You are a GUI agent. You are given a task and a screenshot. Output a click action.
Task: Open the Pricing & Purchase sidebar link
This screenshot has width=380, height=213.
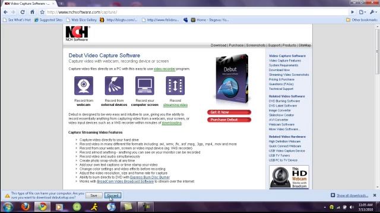click(x=281, y=79)
